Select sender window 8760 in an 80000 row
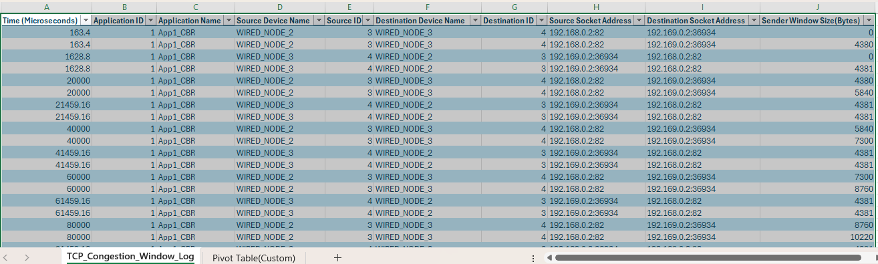The height and width of the screenshot is (264, 878). pyautogui.click(x=818, y=225)
